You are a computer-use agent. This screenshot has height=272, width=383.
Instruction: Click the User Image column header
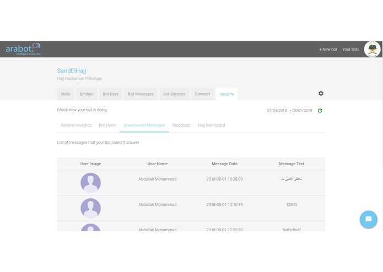[x=90, y=164]
